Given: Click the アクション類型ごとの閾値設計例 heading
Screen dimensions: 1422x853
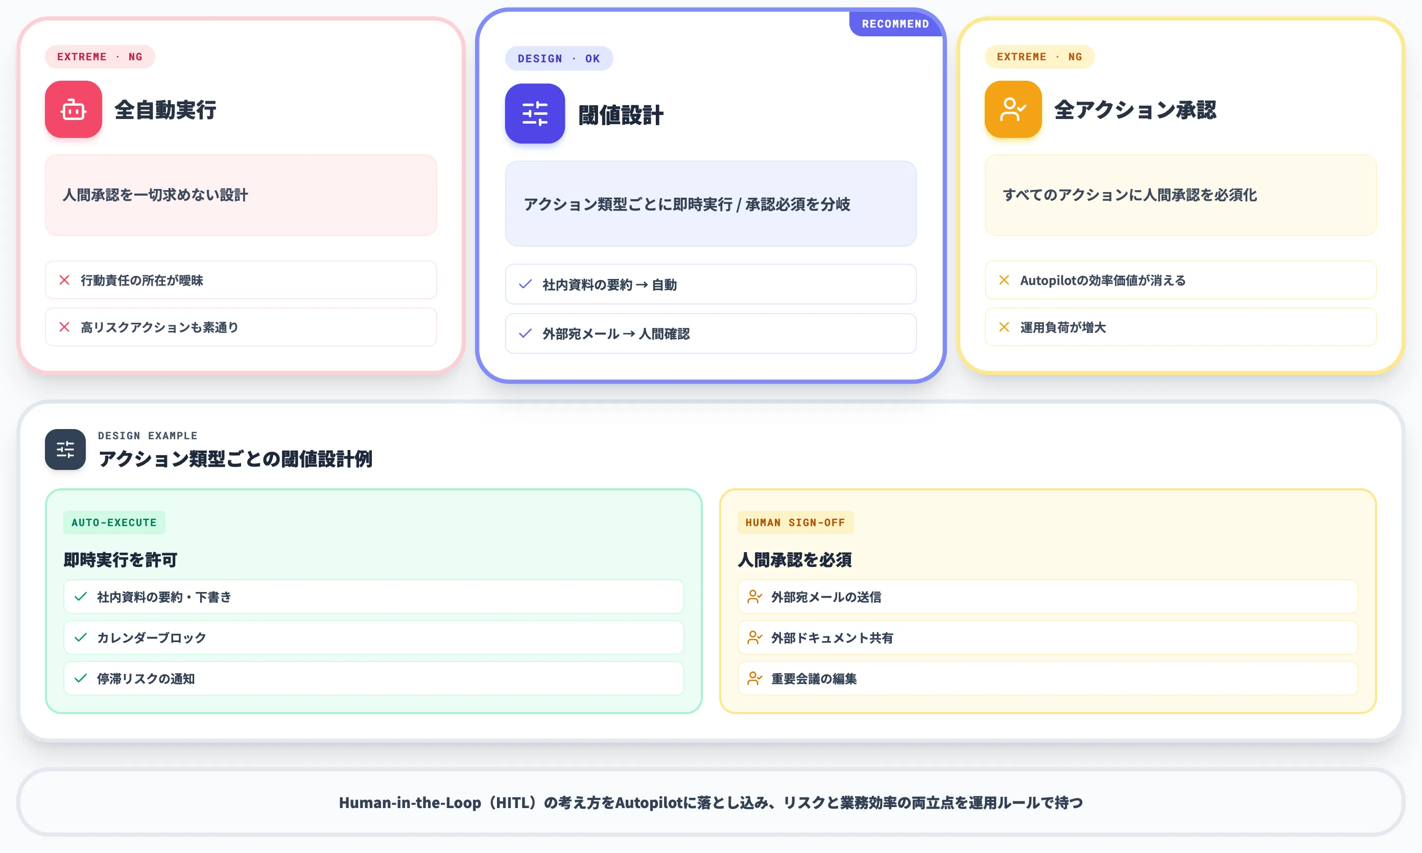Looking at the screenshot, I should (x=235, y=459).
